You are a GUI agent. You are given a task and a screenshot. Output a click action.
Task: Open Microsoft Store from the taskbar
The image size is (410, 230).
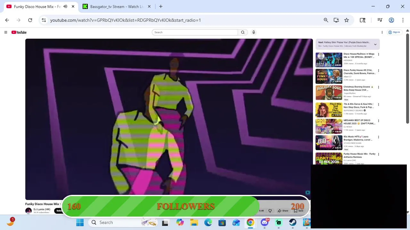tap(222, 222)
